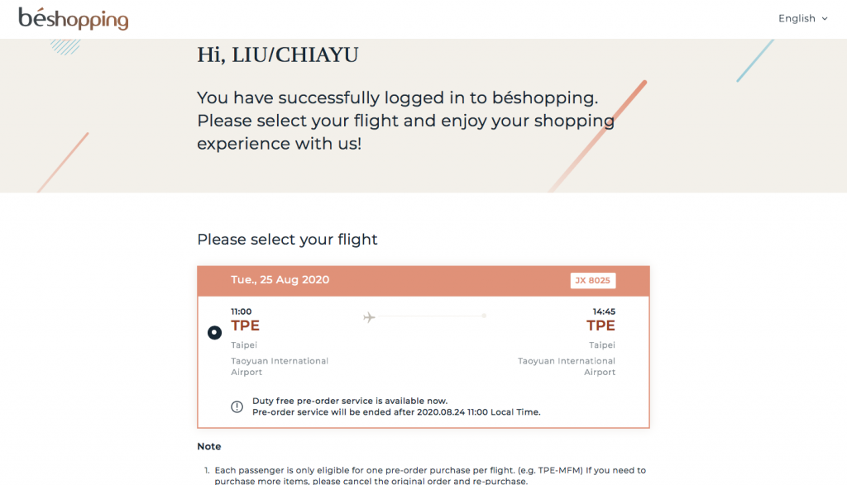
Task: Click the Tue., 25 Aug 2020 date header
Action: click(x=280, y=280)
